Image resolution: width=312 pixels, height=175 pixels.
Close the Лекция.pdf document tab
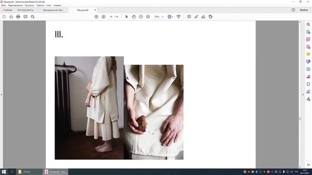click(x=95, y=10)
